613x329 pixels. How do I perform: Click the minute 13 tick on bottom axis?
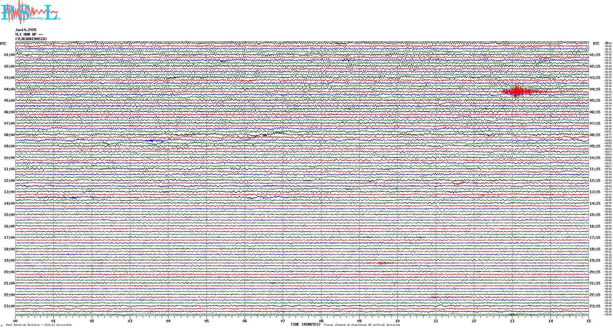click(x=512, y=321)
